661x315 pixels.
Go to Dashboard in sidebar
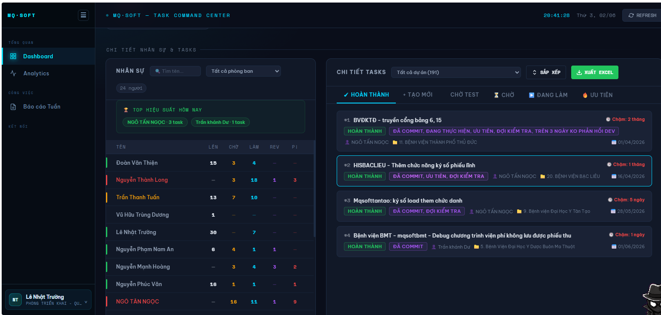pos(49,56)
